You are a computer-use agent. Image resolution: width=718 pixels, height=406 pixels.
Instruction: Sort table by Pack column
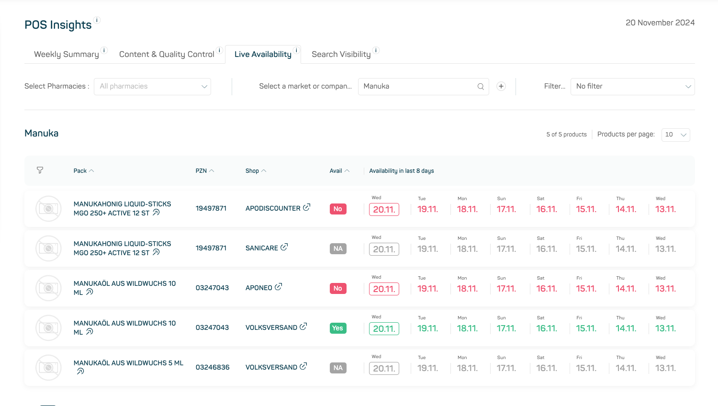[84, 171]
